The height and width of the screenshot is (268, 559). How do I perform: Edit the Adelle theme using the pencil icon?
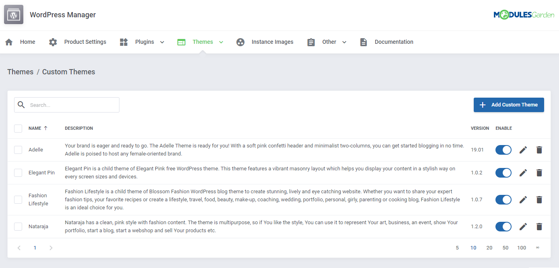click(523, 149)
